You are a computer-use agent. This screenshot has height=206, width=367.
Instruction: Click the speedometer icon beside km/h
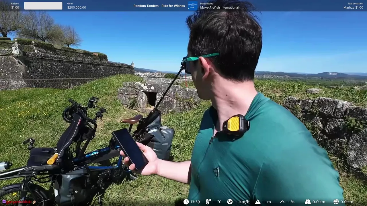coord(230,202)
